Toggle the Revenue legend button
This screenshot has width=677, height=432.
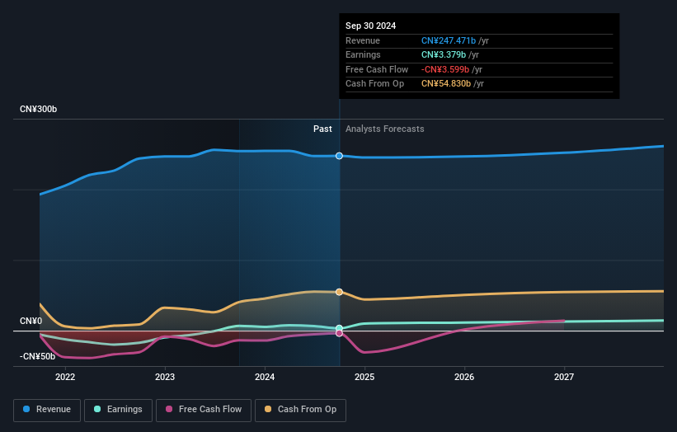(x=47, y=410)
